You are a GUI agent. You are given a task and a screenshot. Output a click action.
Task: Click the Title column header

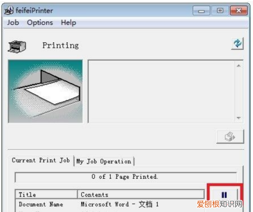(x=46, y=194)
